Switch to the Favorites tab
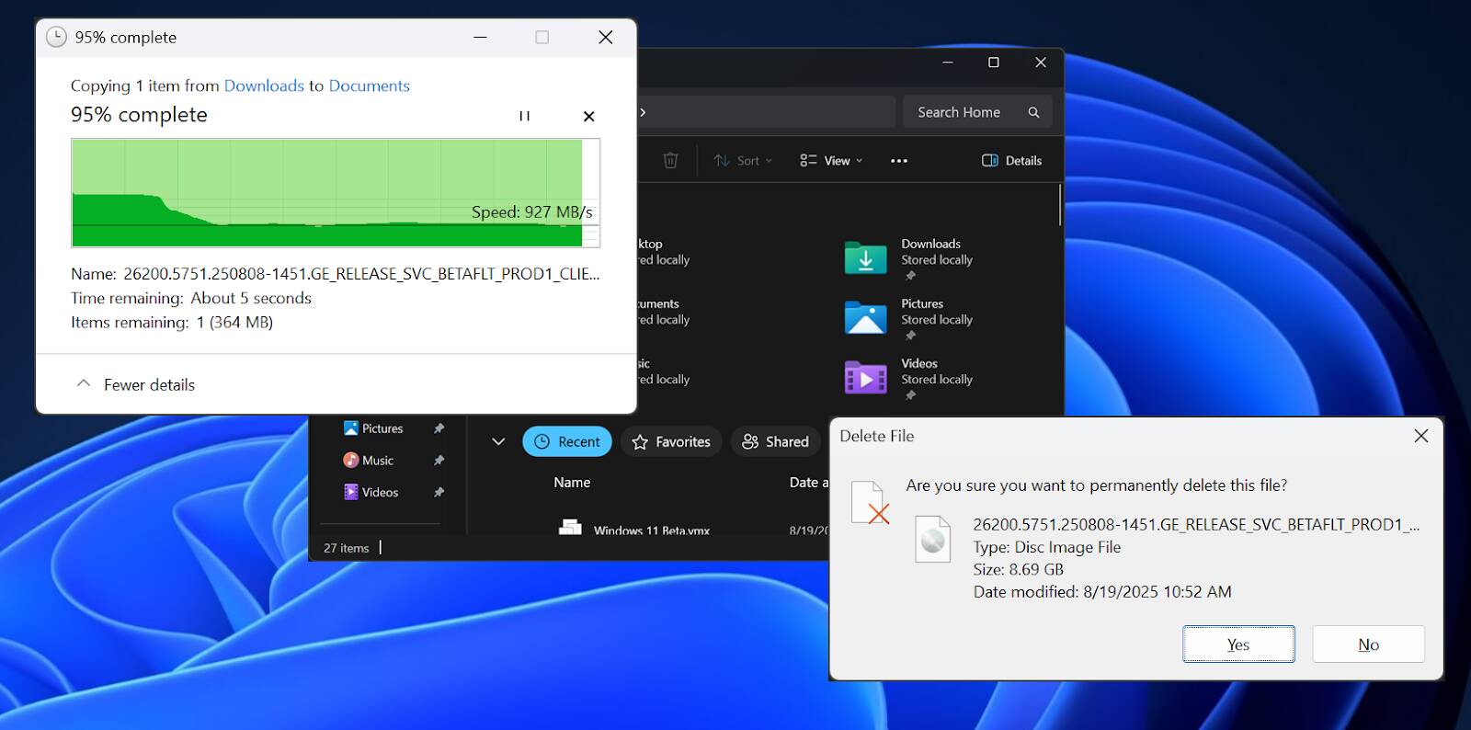Image resolution: width=1471 pixels, height=730 pixels. (x=671, y=441)
